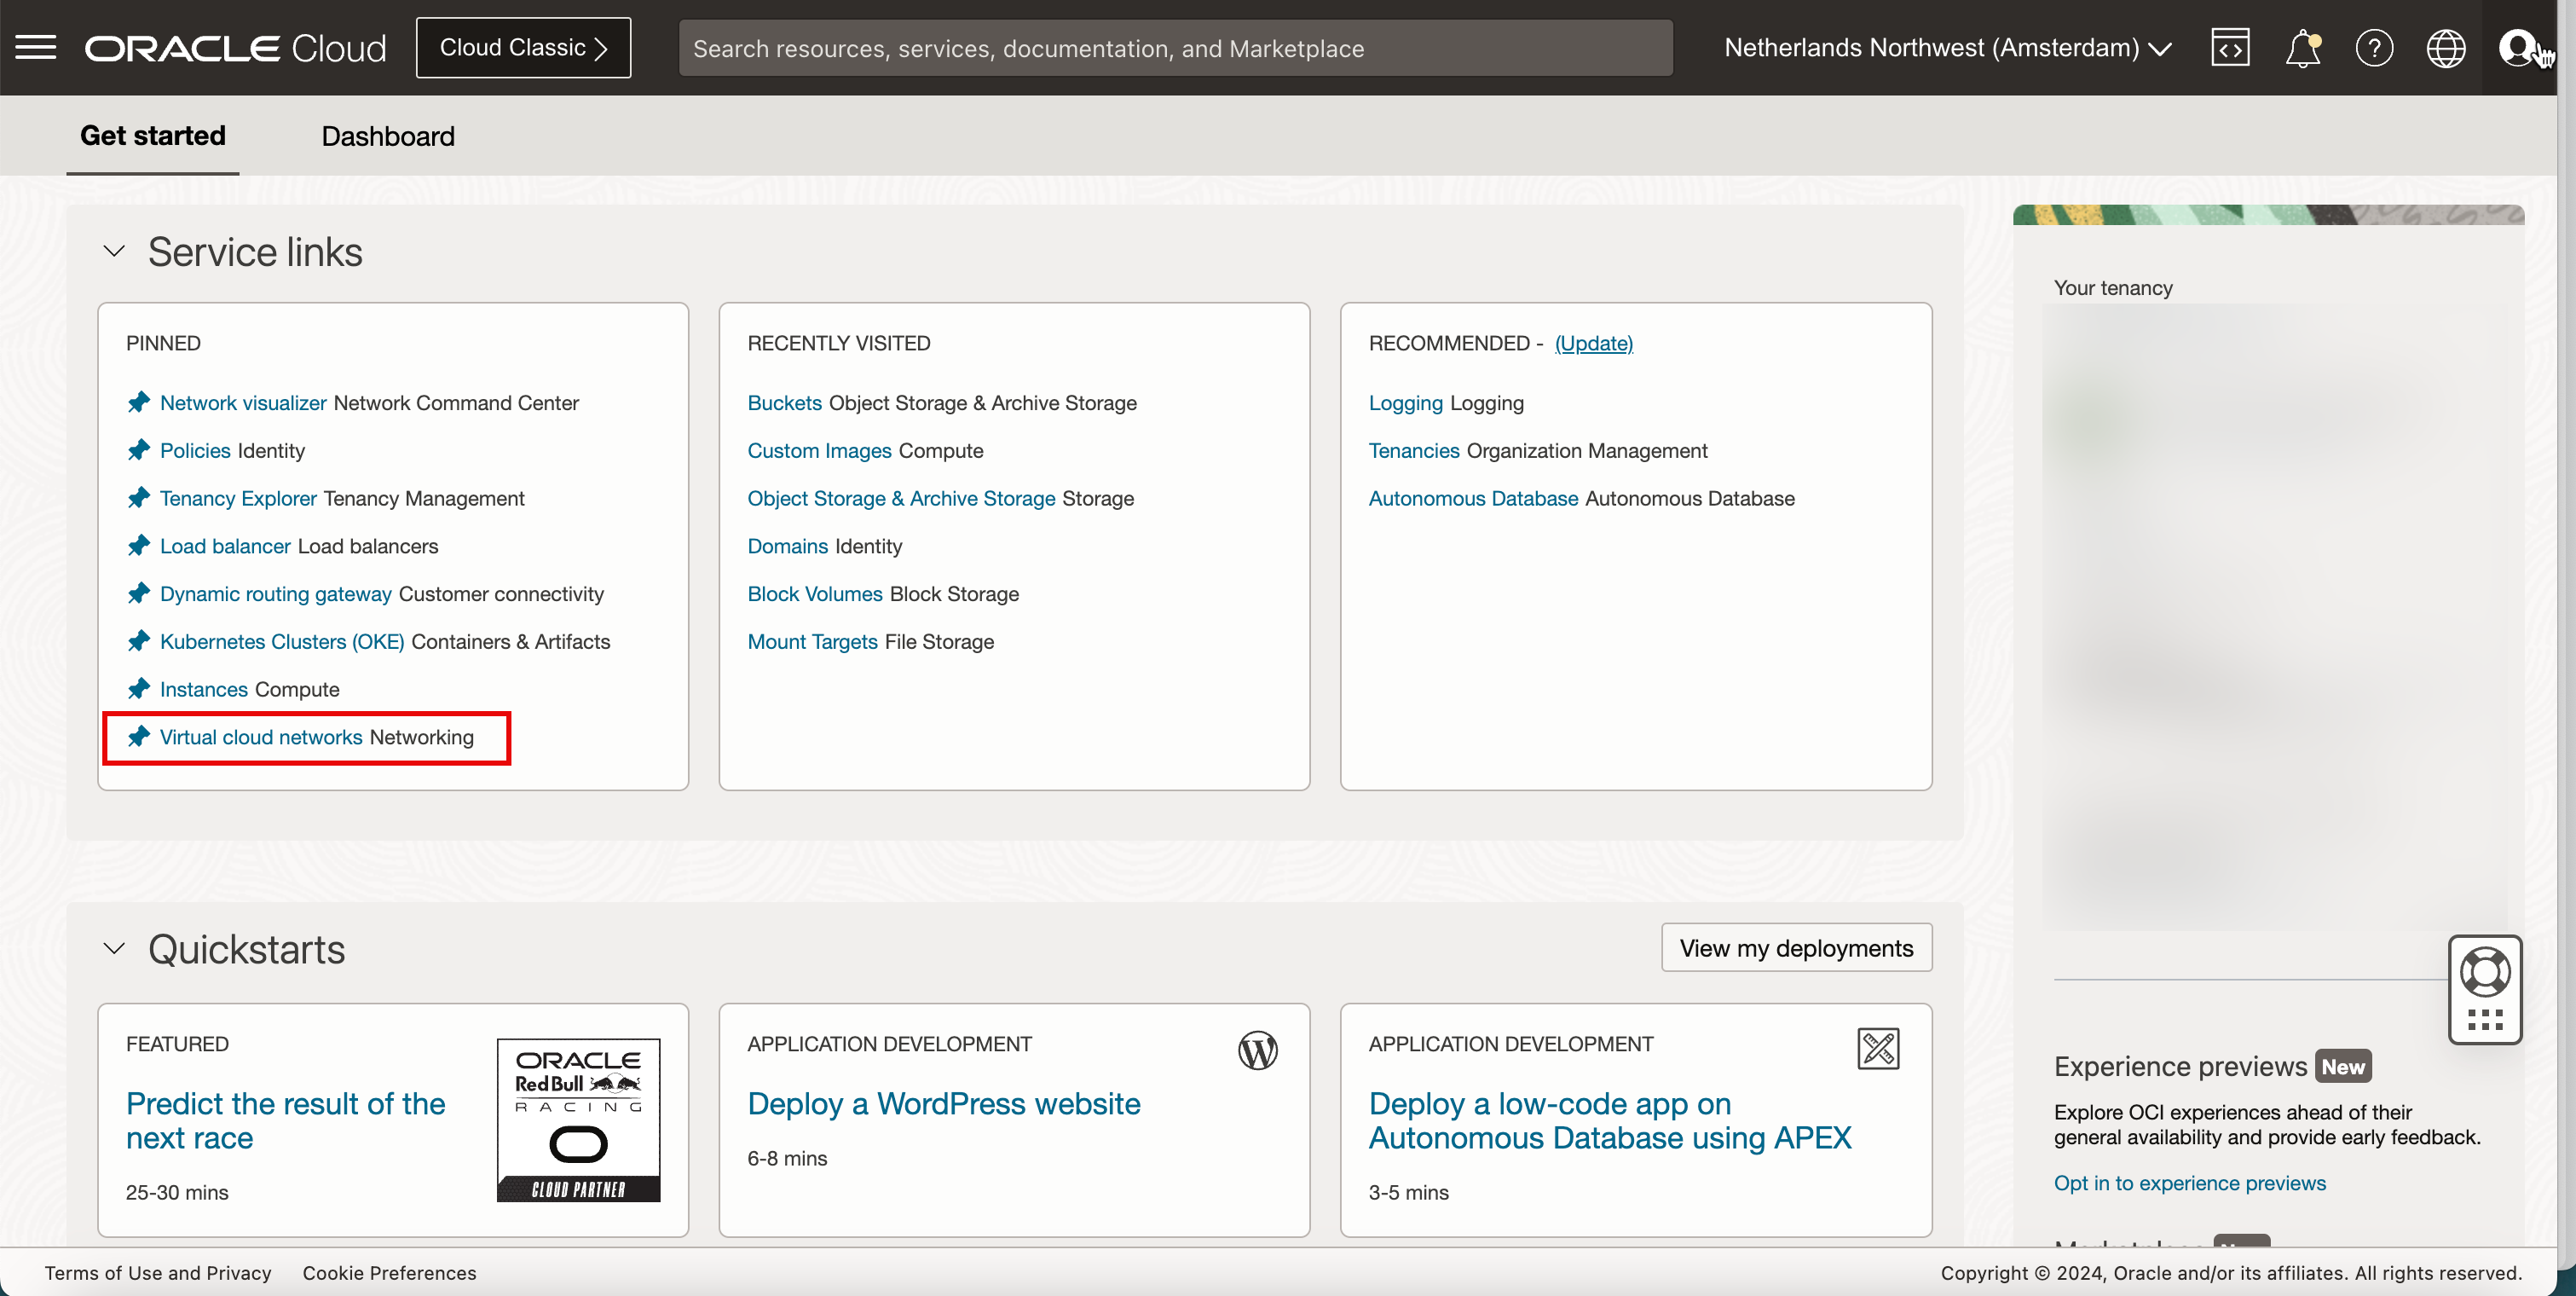Click into the search resources field
This screenshot has height=1296, width=2576.
pos(1175,48)
